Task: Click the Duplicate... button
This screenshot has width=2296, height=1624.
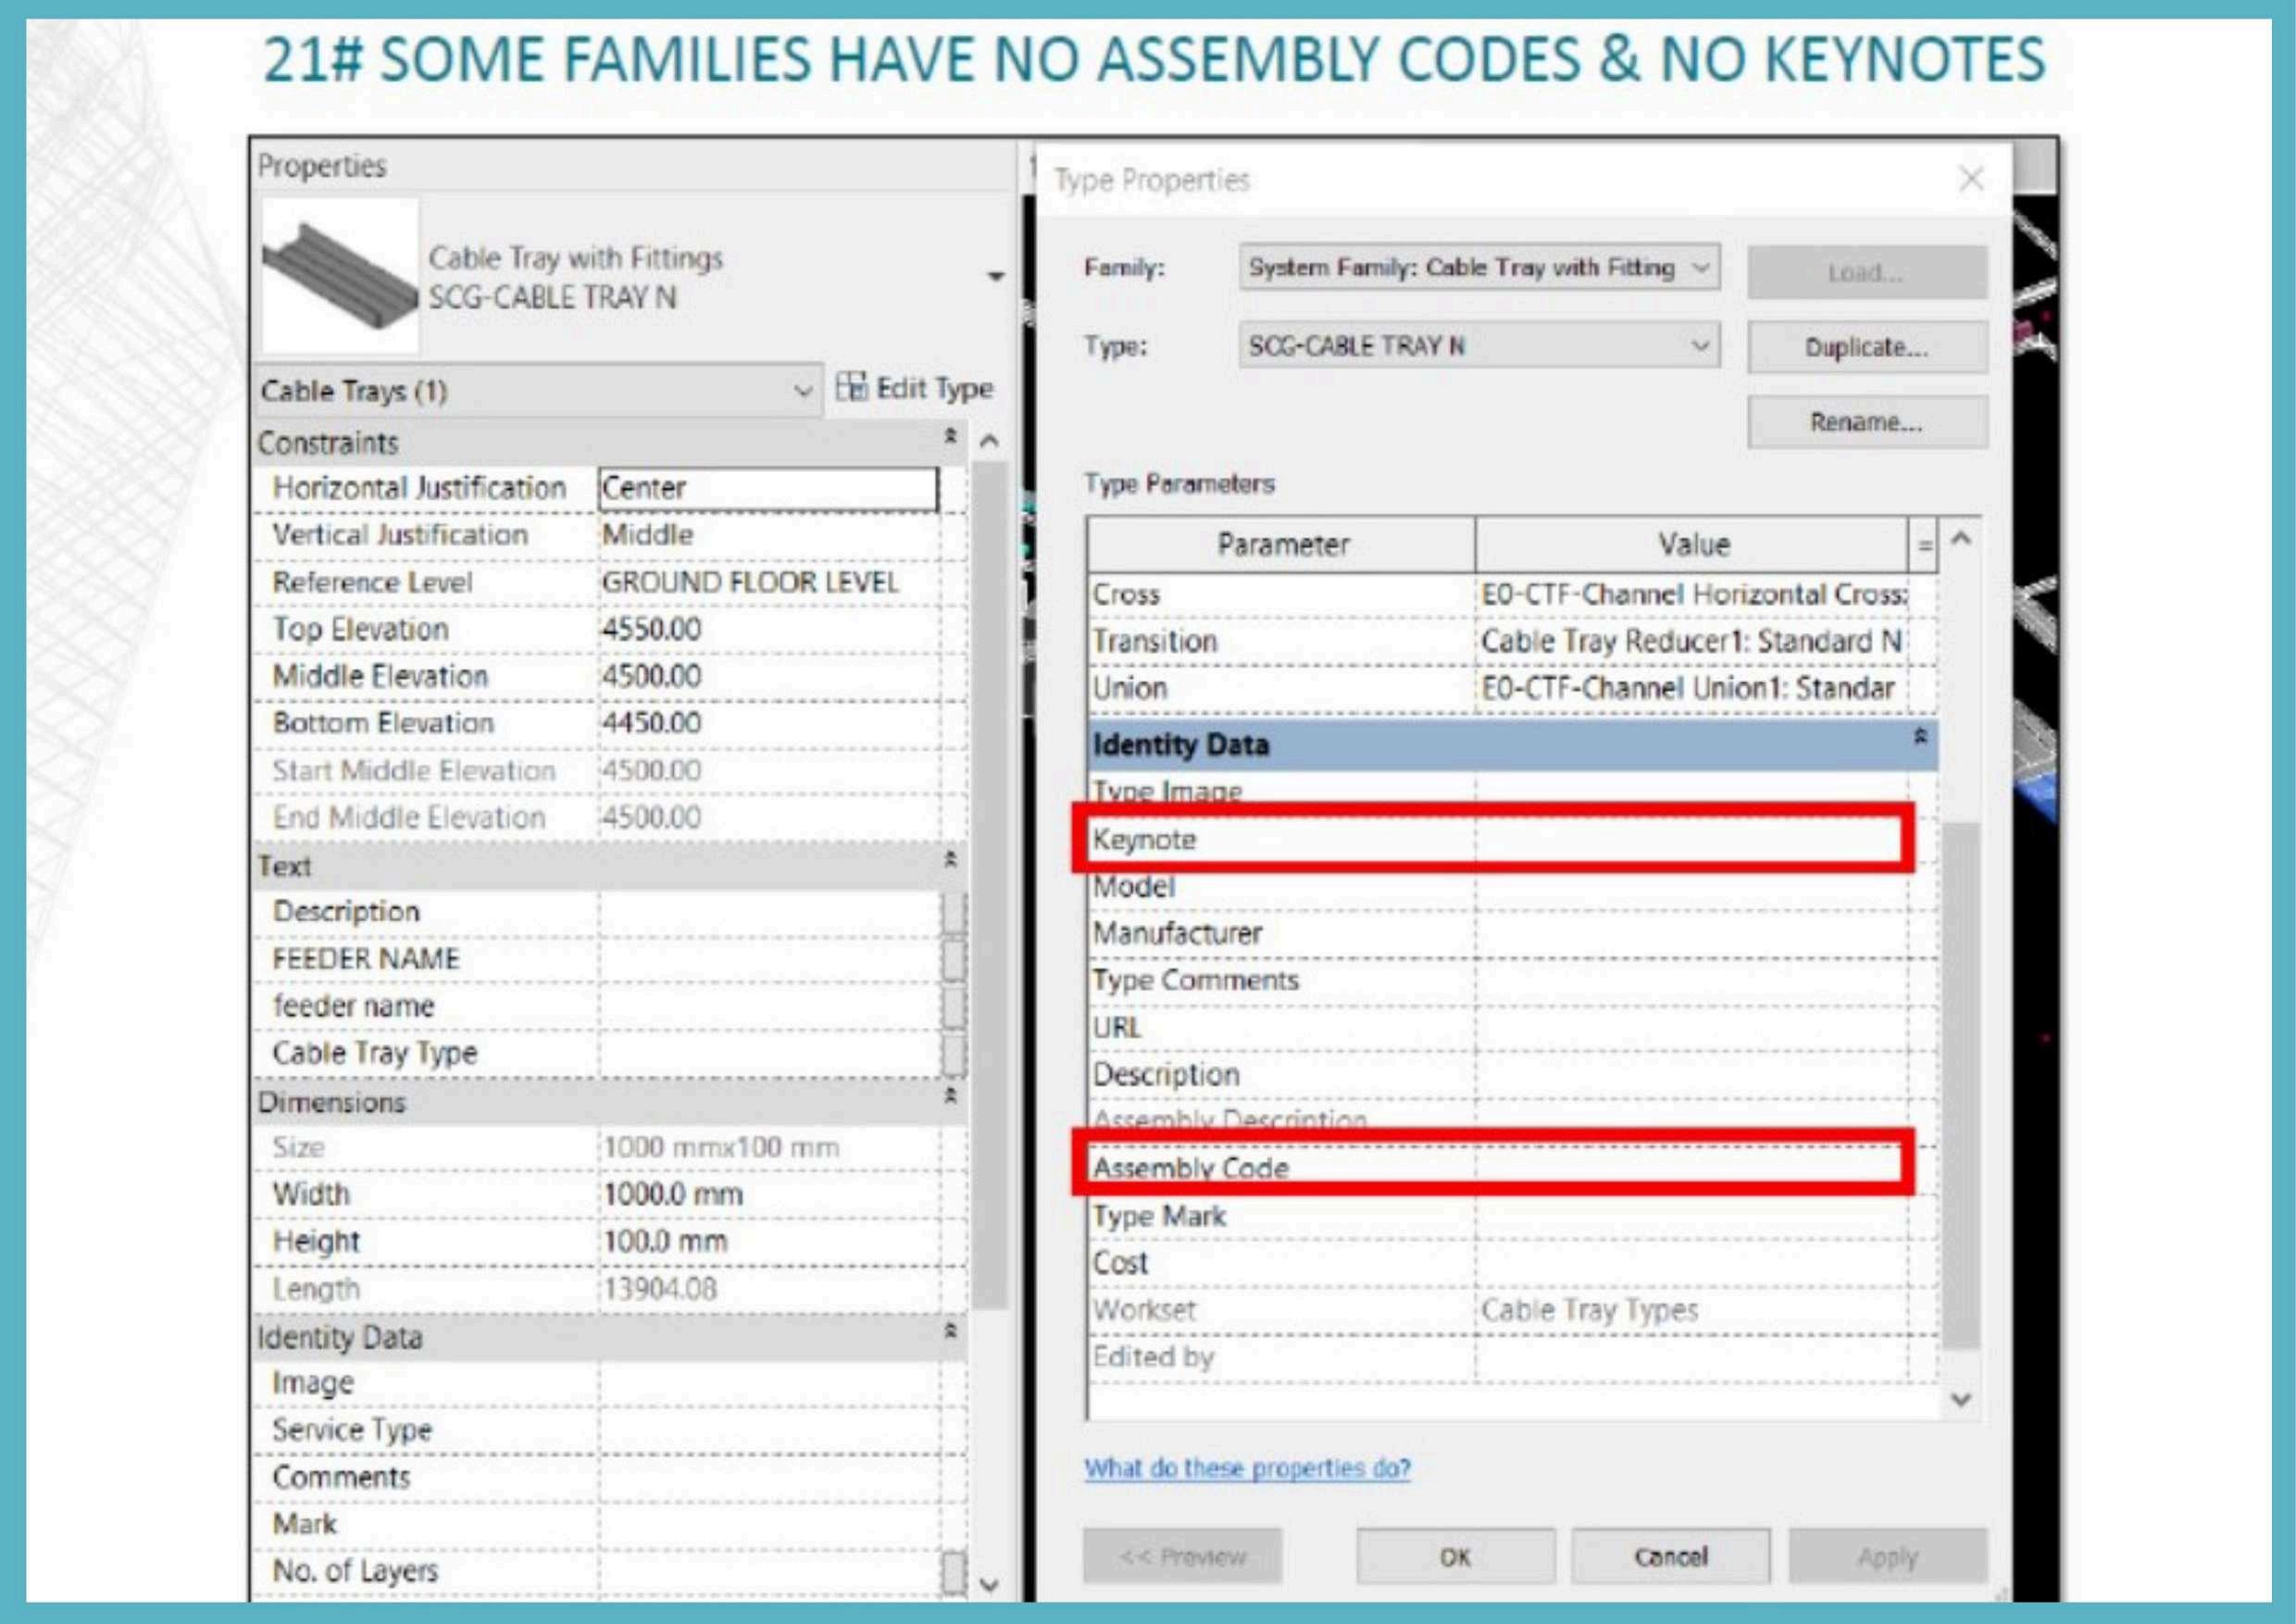Action: click(1866, 347)
